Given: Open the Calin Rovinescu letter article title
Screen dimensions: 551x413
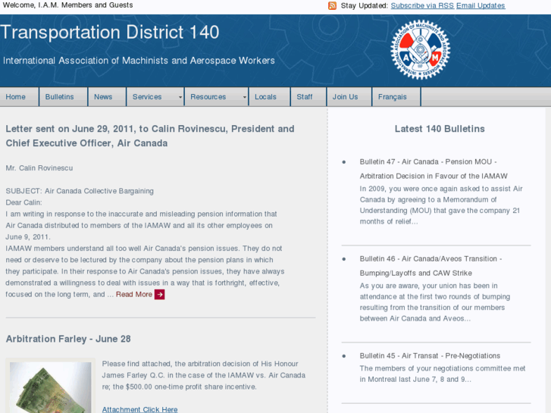Looking at the screenshot, I should (x=150, y=136).
